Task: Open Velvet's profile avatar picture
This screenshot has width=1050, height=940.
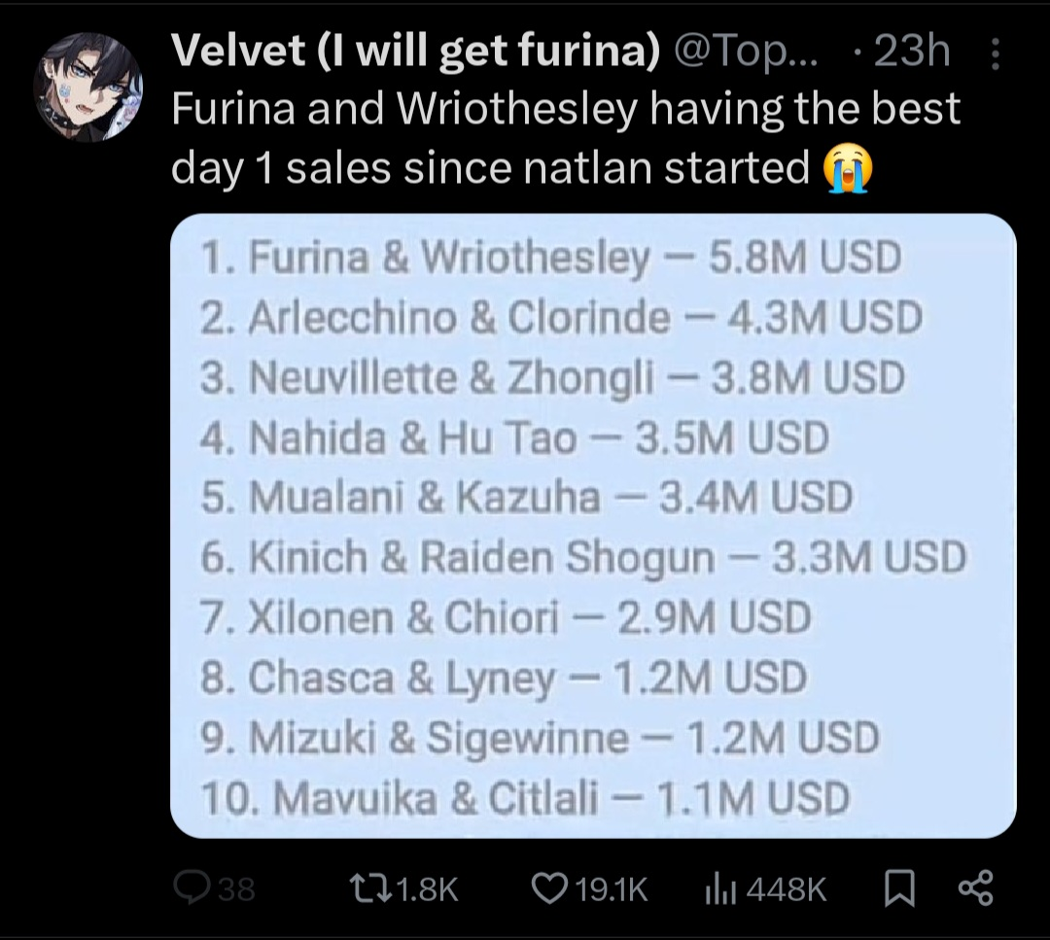Action: click(88, 87)
